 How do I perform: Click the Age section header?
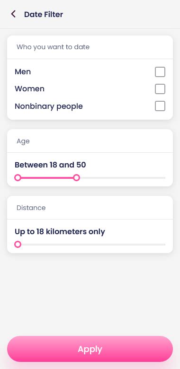23,141
